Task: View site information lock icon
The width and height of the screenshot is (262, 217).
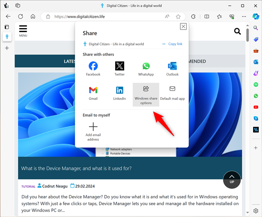Action: pyautogui.click(x=48, y=17)
